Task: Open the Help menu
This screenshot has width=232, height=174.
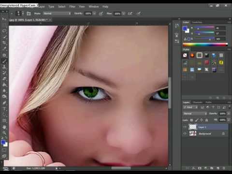Action: click(x=105, y=7)
